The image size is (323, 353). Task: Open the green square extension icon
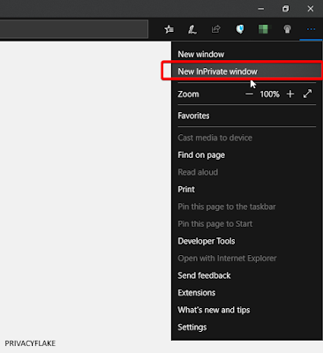point(263,29)
